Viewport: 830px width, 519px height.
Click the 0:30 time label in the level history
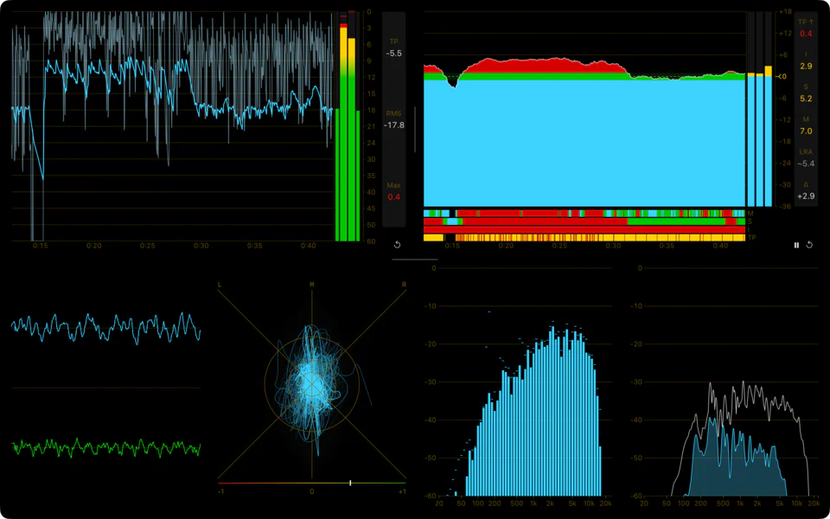coord(201,246)
